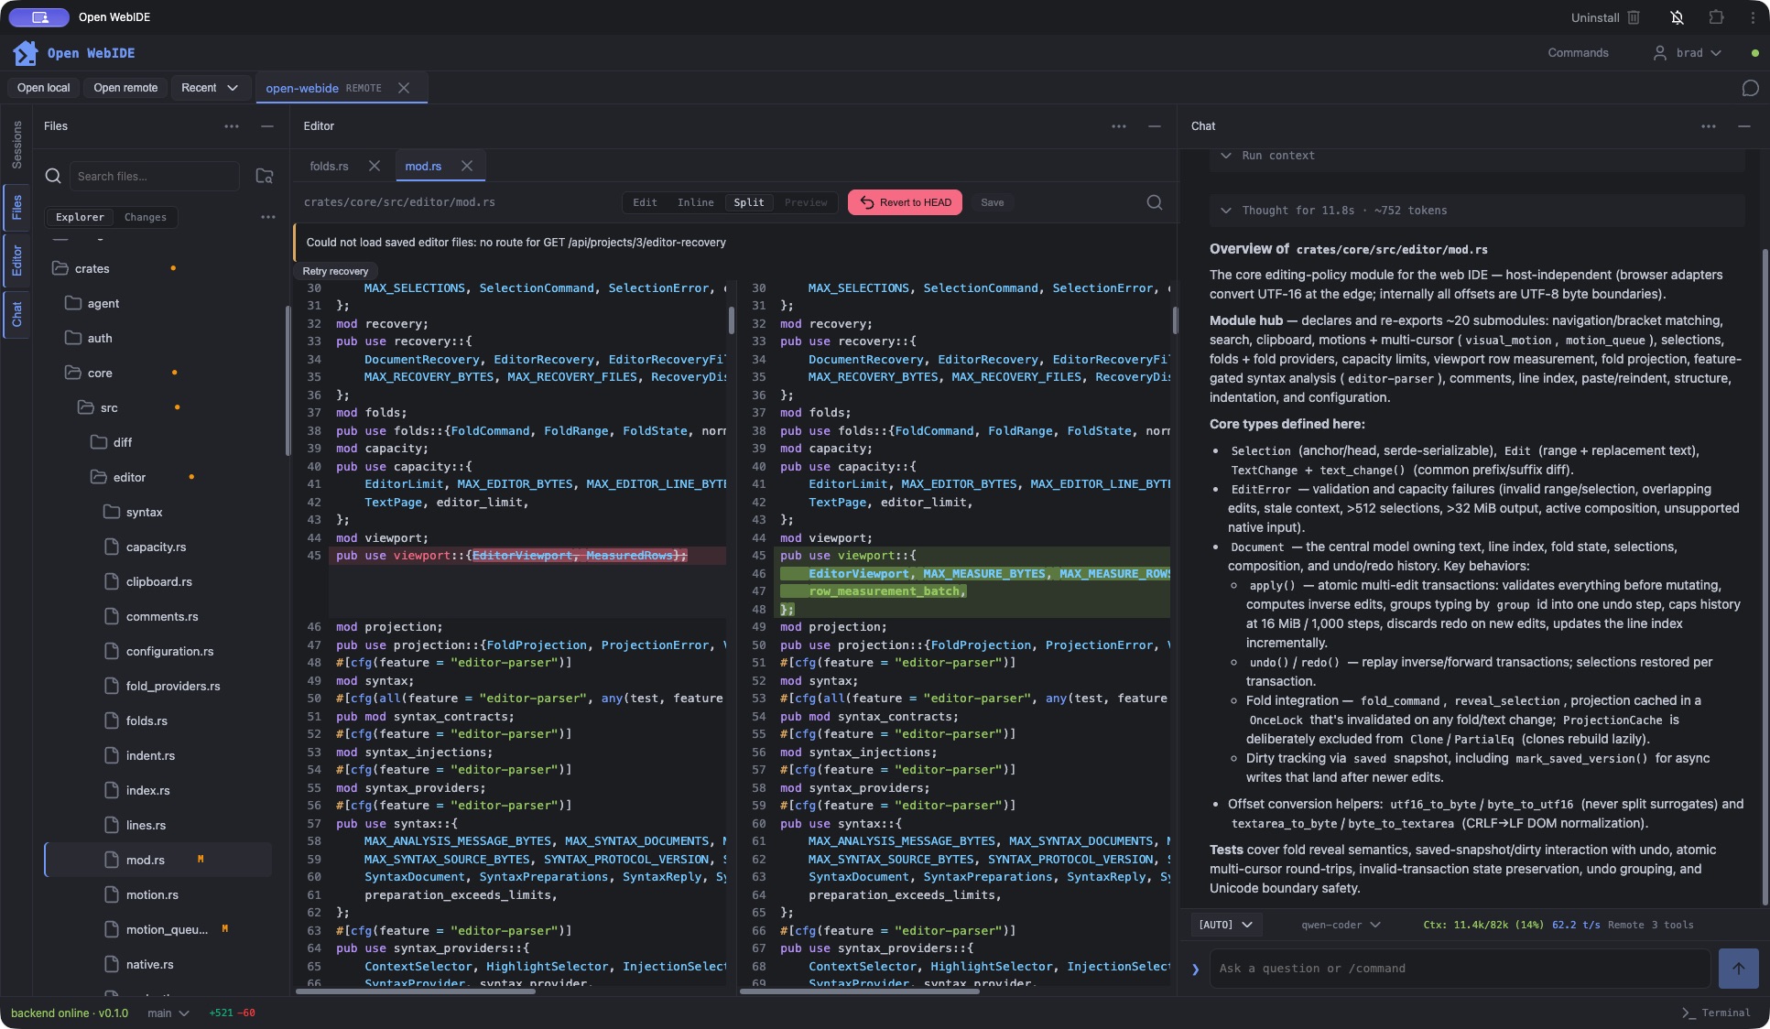
Task: Click the Open remote button
Action: point(125,88)
